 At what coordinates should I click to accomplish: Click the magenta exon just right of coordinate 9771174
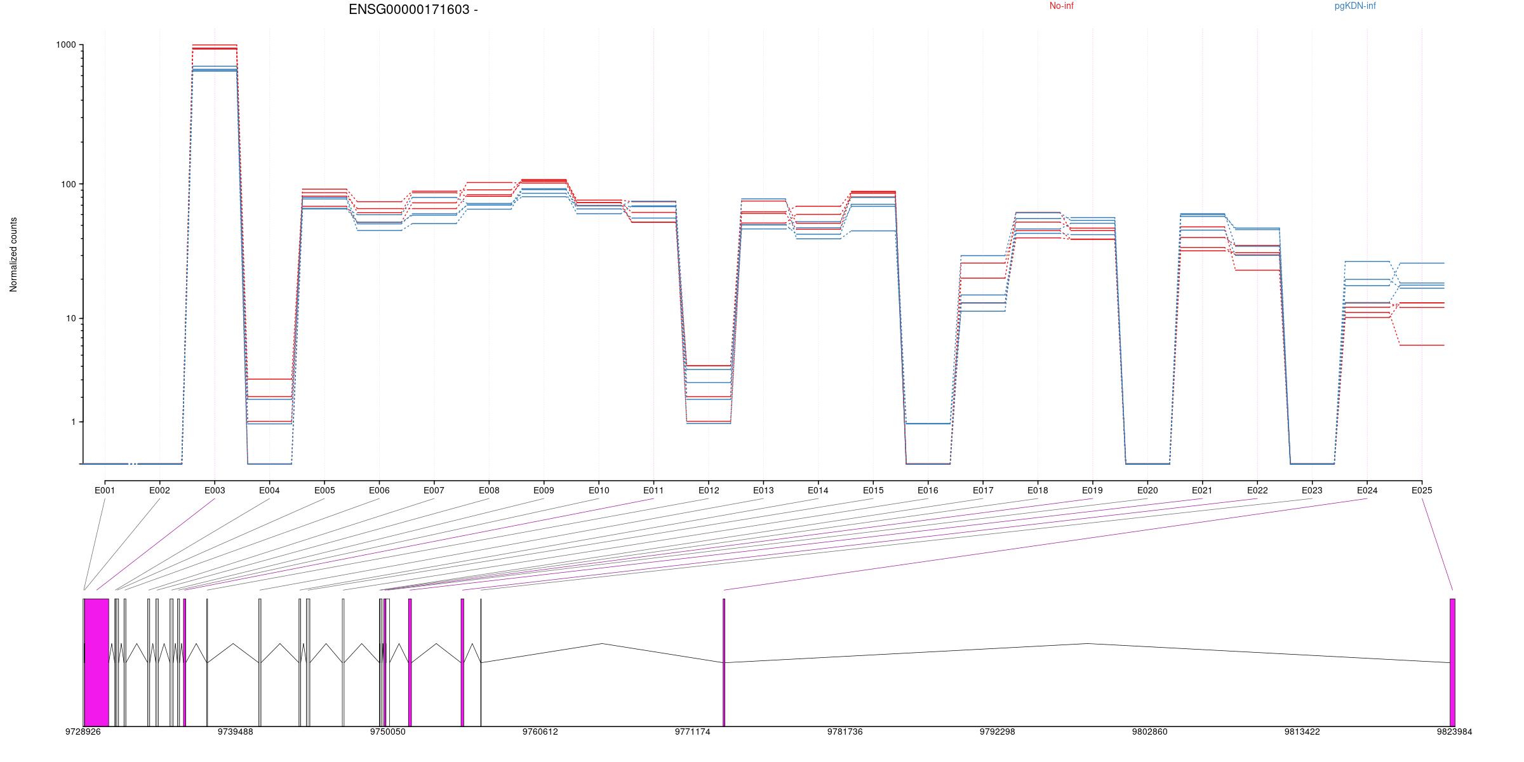coord(724,662)
